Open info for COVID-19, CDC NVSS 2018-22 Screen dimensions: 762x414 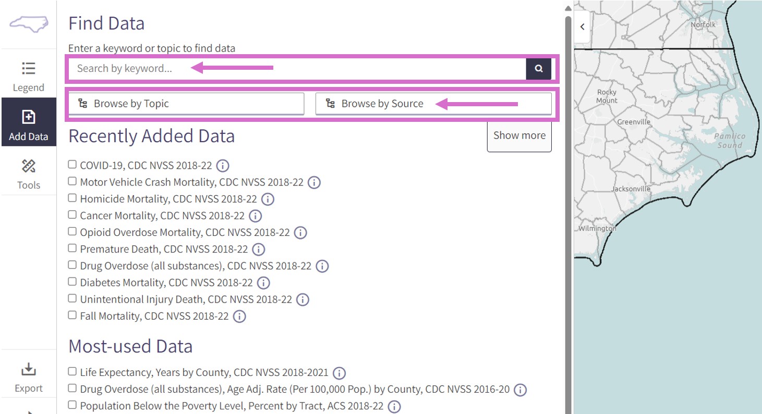click(223, 166)
